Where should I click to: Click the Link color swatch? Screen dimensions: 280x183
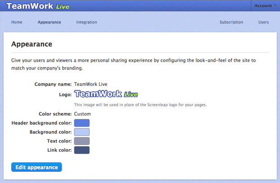tap(82, 150)
